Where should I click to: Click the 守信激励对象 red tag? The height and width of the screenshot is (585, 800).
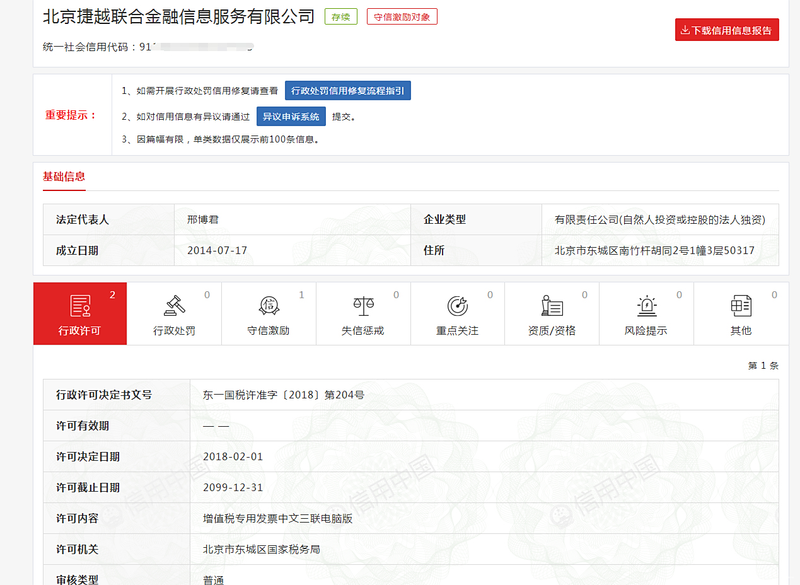tap(402, 17)
